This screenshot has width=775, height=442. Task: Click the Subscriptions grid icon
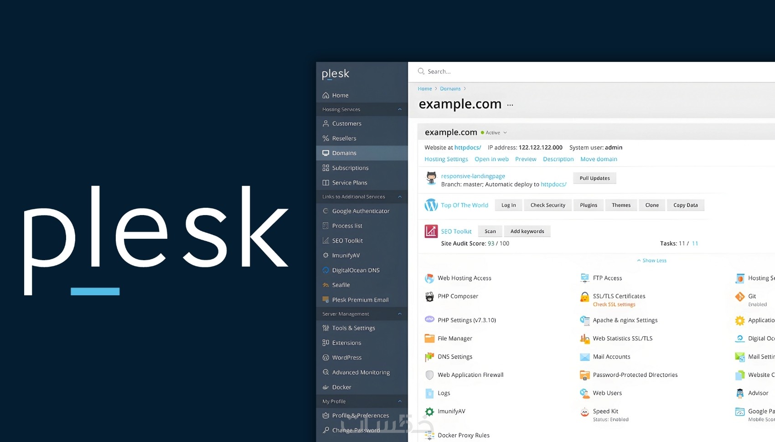[x=325, y=168]
